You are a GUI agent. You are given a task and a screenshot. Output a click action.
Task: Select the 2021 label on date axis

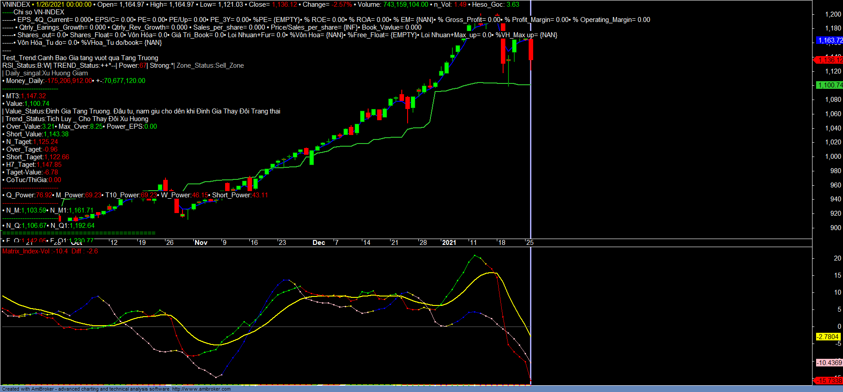coord(449,243)
